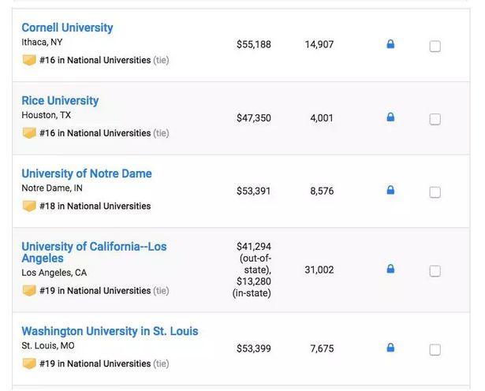
Task: Click the lock icon in Cornell University row
Action: point(390,44)
